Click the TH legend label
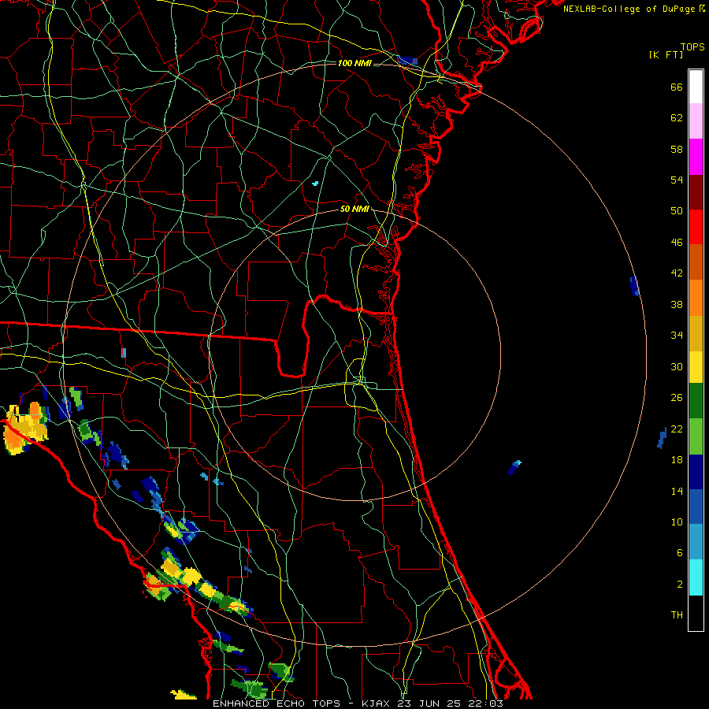This screenshot has width=709, height=709. click(x=677, y=615)
